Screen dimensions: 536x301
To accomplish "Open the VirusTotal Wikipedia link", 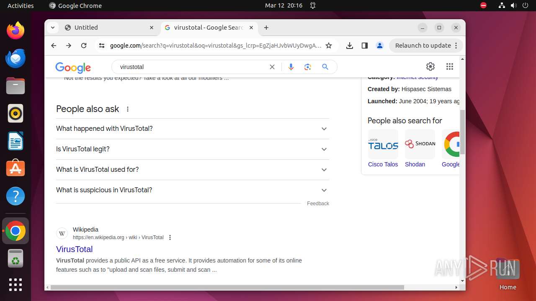I will (75, 249).
